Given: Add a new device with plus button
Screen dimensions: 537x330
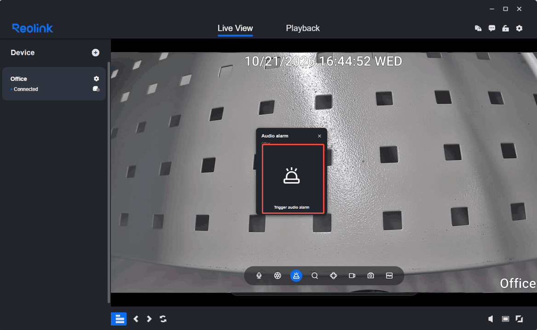Looking at the screenshot, I should (96, 53).
